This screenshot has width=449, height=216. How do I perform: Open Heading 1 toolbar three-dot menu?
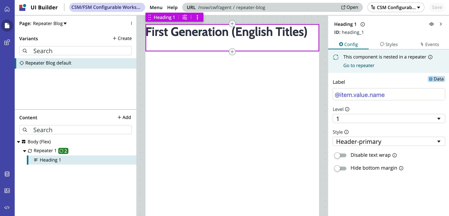(197, 17)
